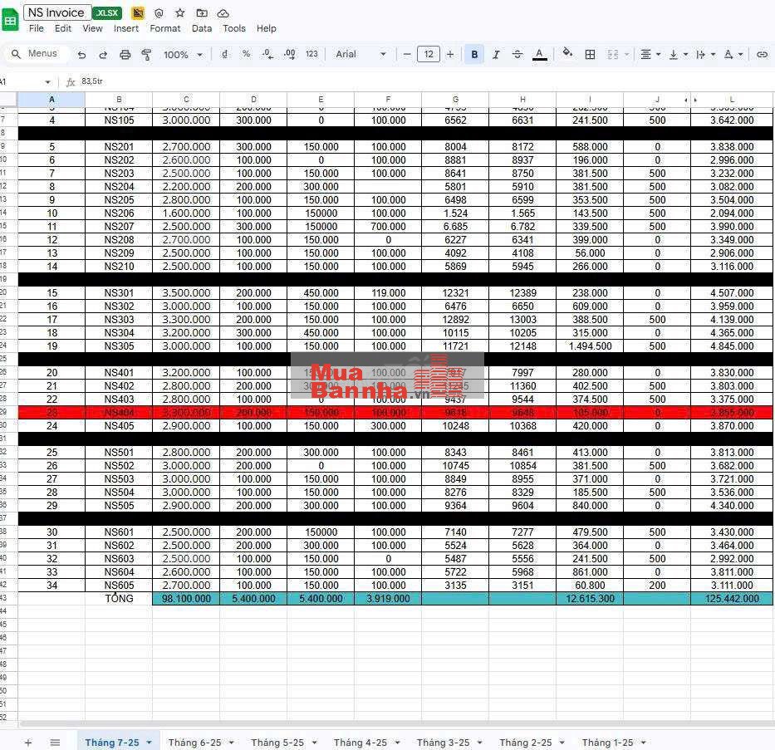Open the all sheets list icon
This screenshot has height=750, width=775.
[55, 743]
